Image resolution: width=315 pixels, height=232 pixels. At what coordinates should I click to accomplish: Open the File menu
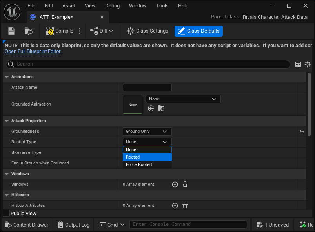pyautogui.click(x=31, y=6)
